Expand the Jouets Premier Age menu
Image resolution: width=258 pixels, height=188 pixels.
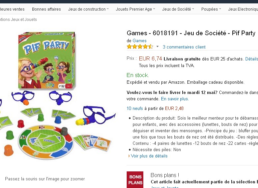135,9
